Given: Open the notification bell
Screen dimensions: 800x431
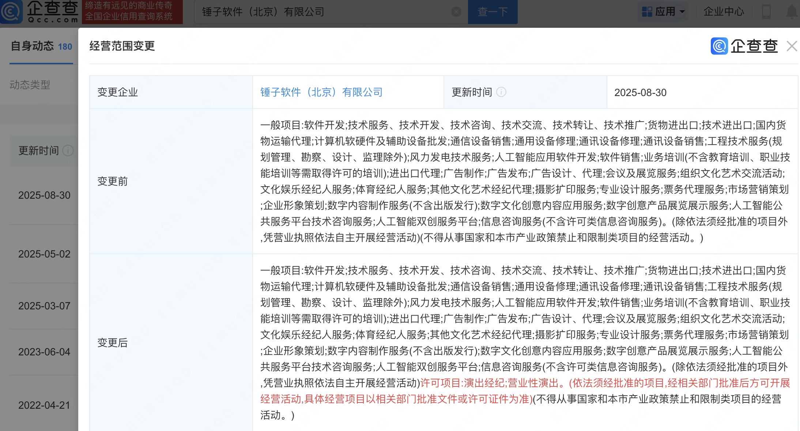Looking at the screenshot, I should (x=792, y=12).
